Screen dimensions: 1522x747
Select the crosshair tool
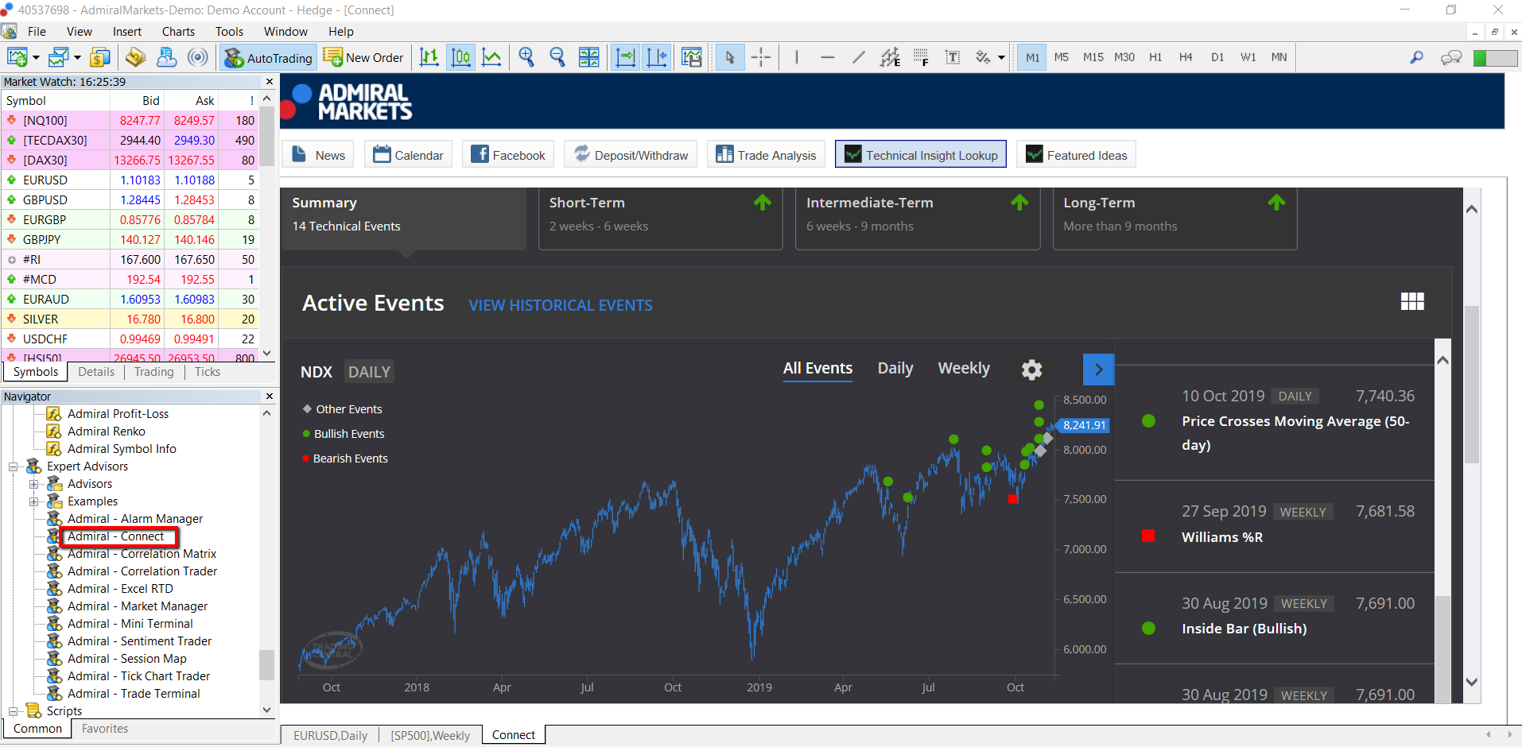[761, 57]
